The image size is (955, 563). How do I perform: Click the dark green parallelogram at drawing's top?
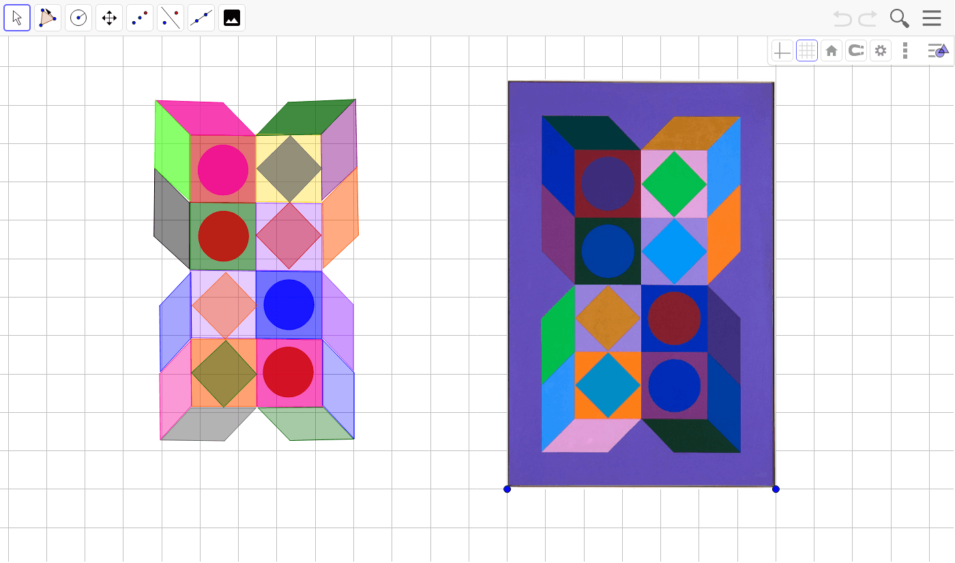[x=306, y=117]
